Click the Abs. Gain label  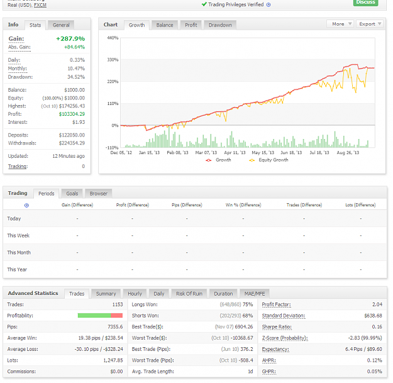19,47
